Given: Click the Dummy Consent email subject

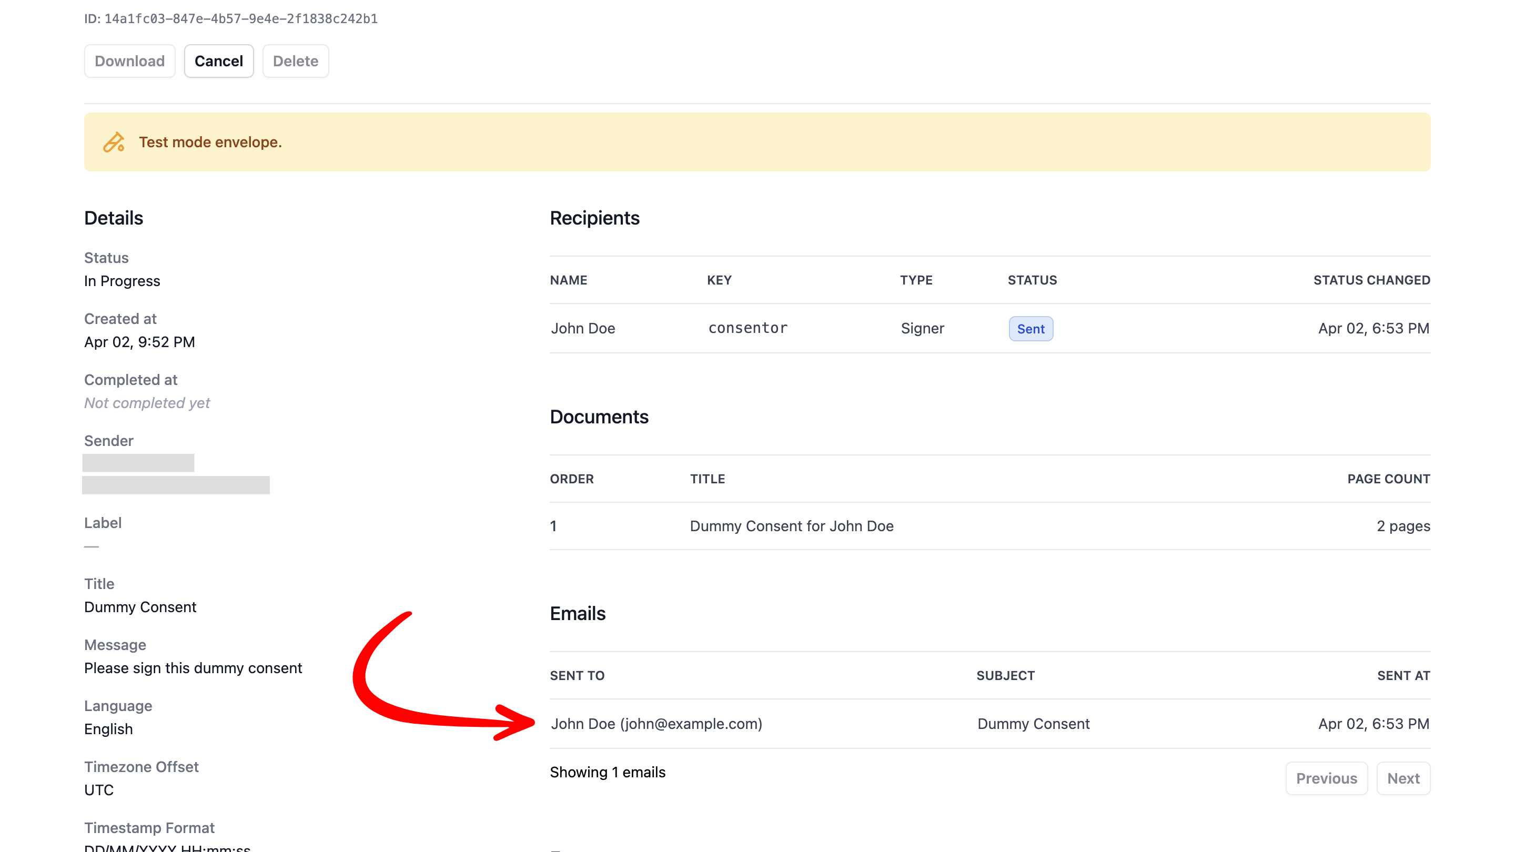Looking at the screenshot, I should click(x=1033, y=723).
